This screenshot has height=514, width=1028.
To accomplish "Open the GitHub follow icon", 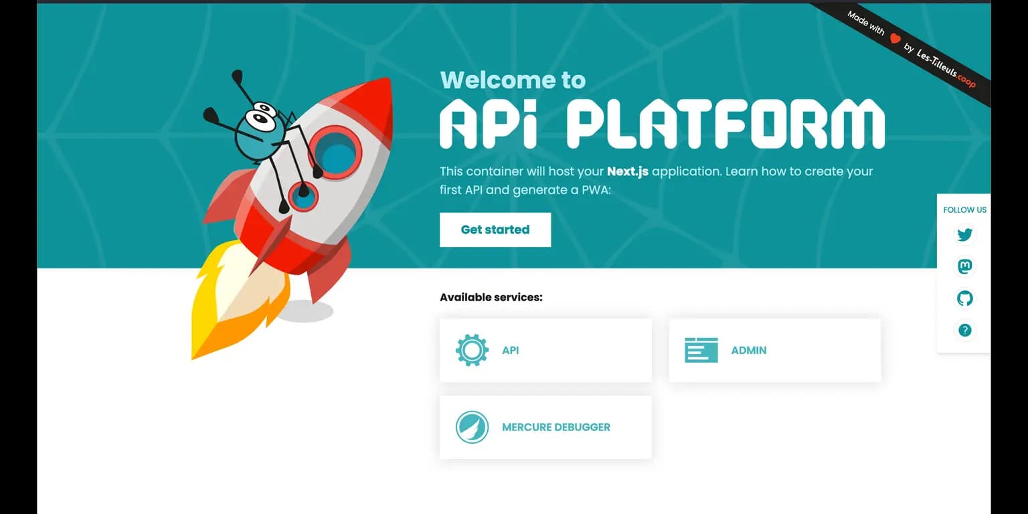I will (964, 298).
